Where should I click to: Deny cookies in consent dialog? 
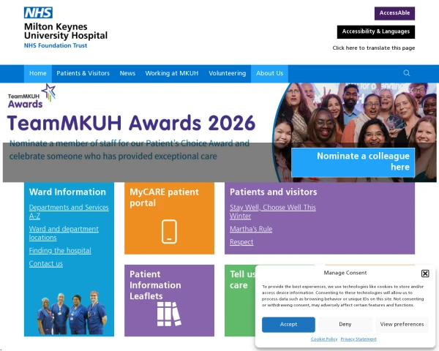pyautogui.click(x=345, y=325)
